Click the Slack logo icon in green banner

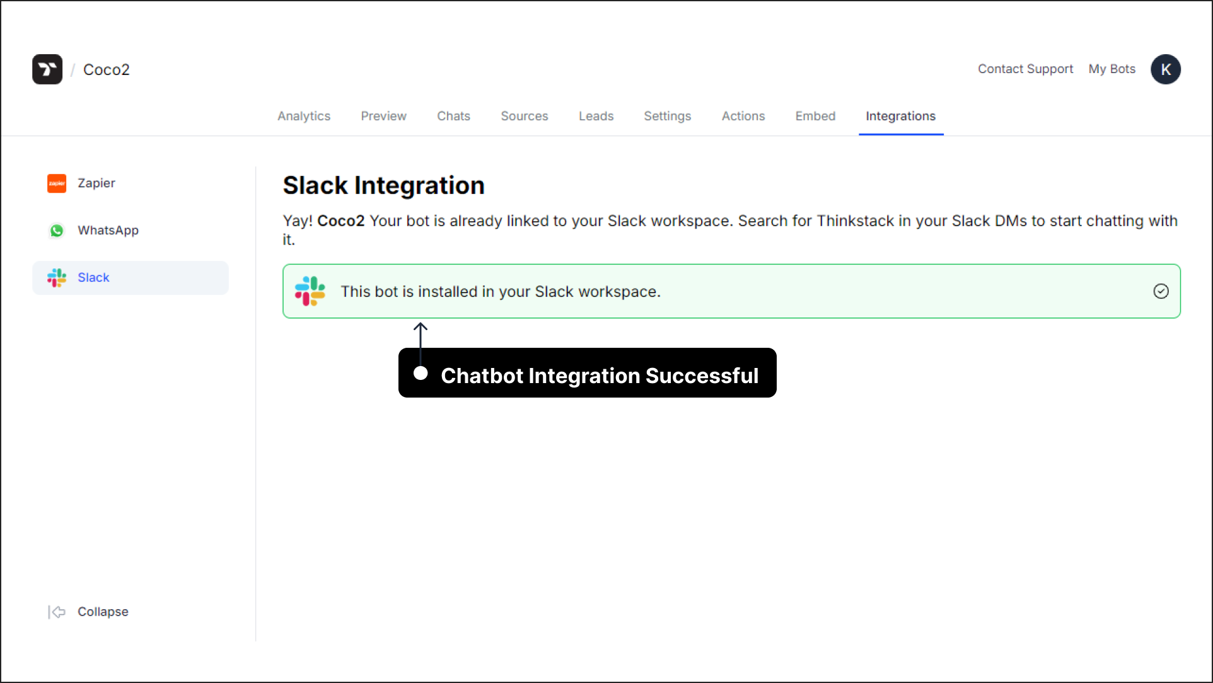pyautogui.click(x=310, y=290)
